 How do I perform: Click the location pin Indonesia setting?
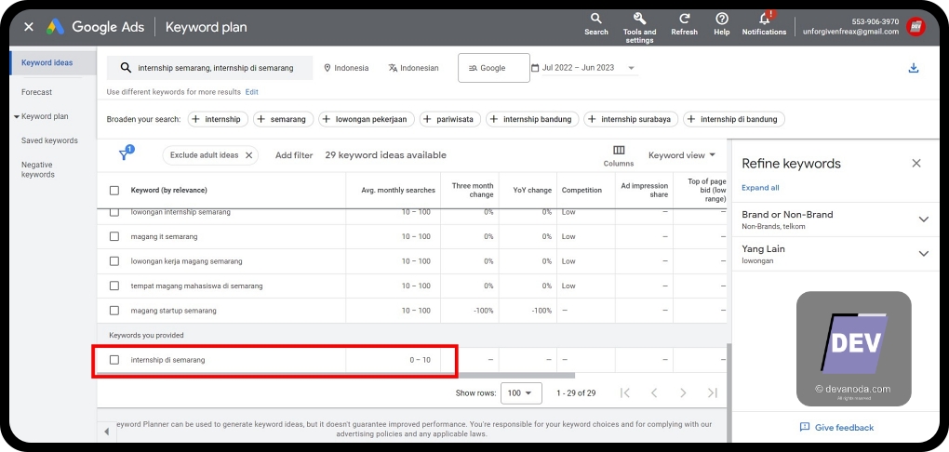tap(346, 68)
